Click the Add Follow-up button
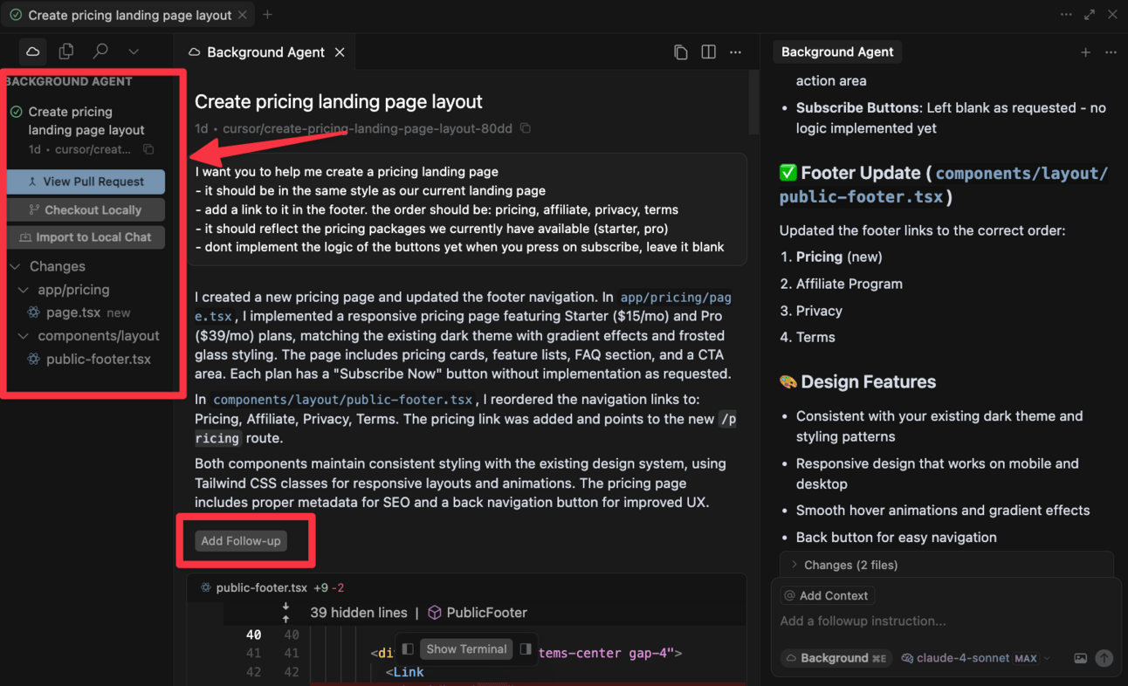This screenshot has height=686, width=1128. (241, 541)
